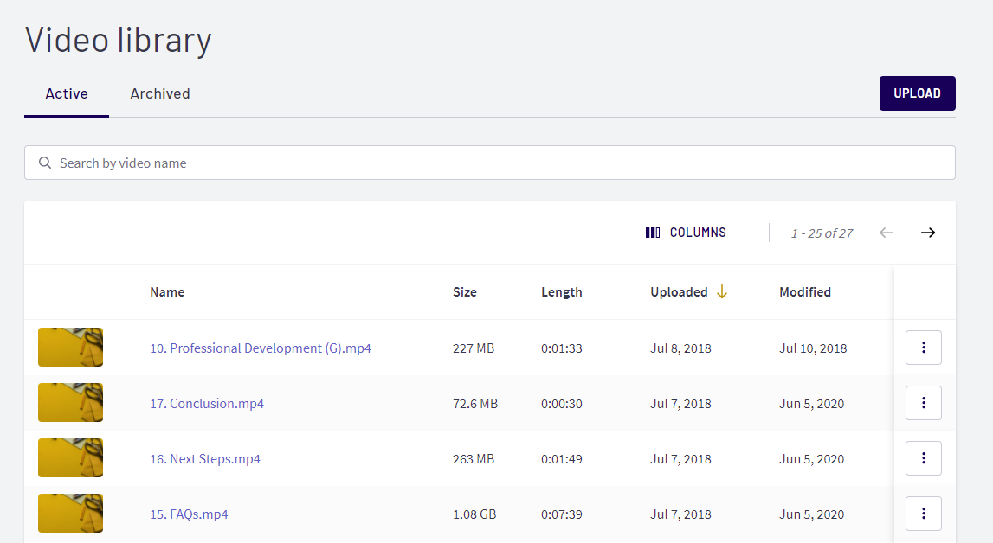Click thumbnail of 10. Professional Development video
Image resolution: width=993 pixels, height=543 pixels.
pyautogui.click(x=70, y=347)
